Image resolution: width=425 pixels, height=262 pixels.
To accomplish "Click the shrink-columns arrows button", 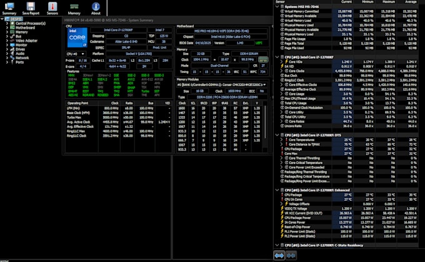I will point(291,255).
